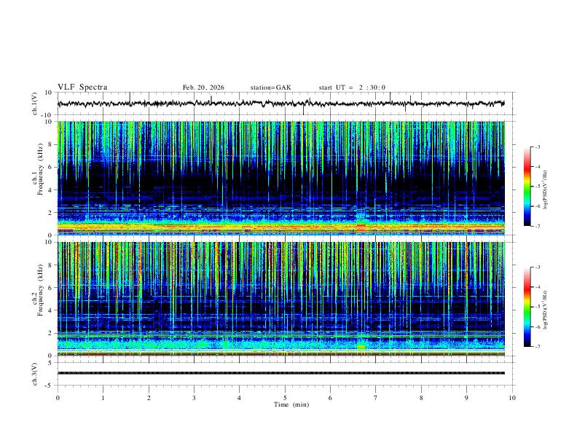Screen dimensions: 577x446
Task: Click the "-5" tick of the ch.3(V) axis
Action: pos(50,386)
